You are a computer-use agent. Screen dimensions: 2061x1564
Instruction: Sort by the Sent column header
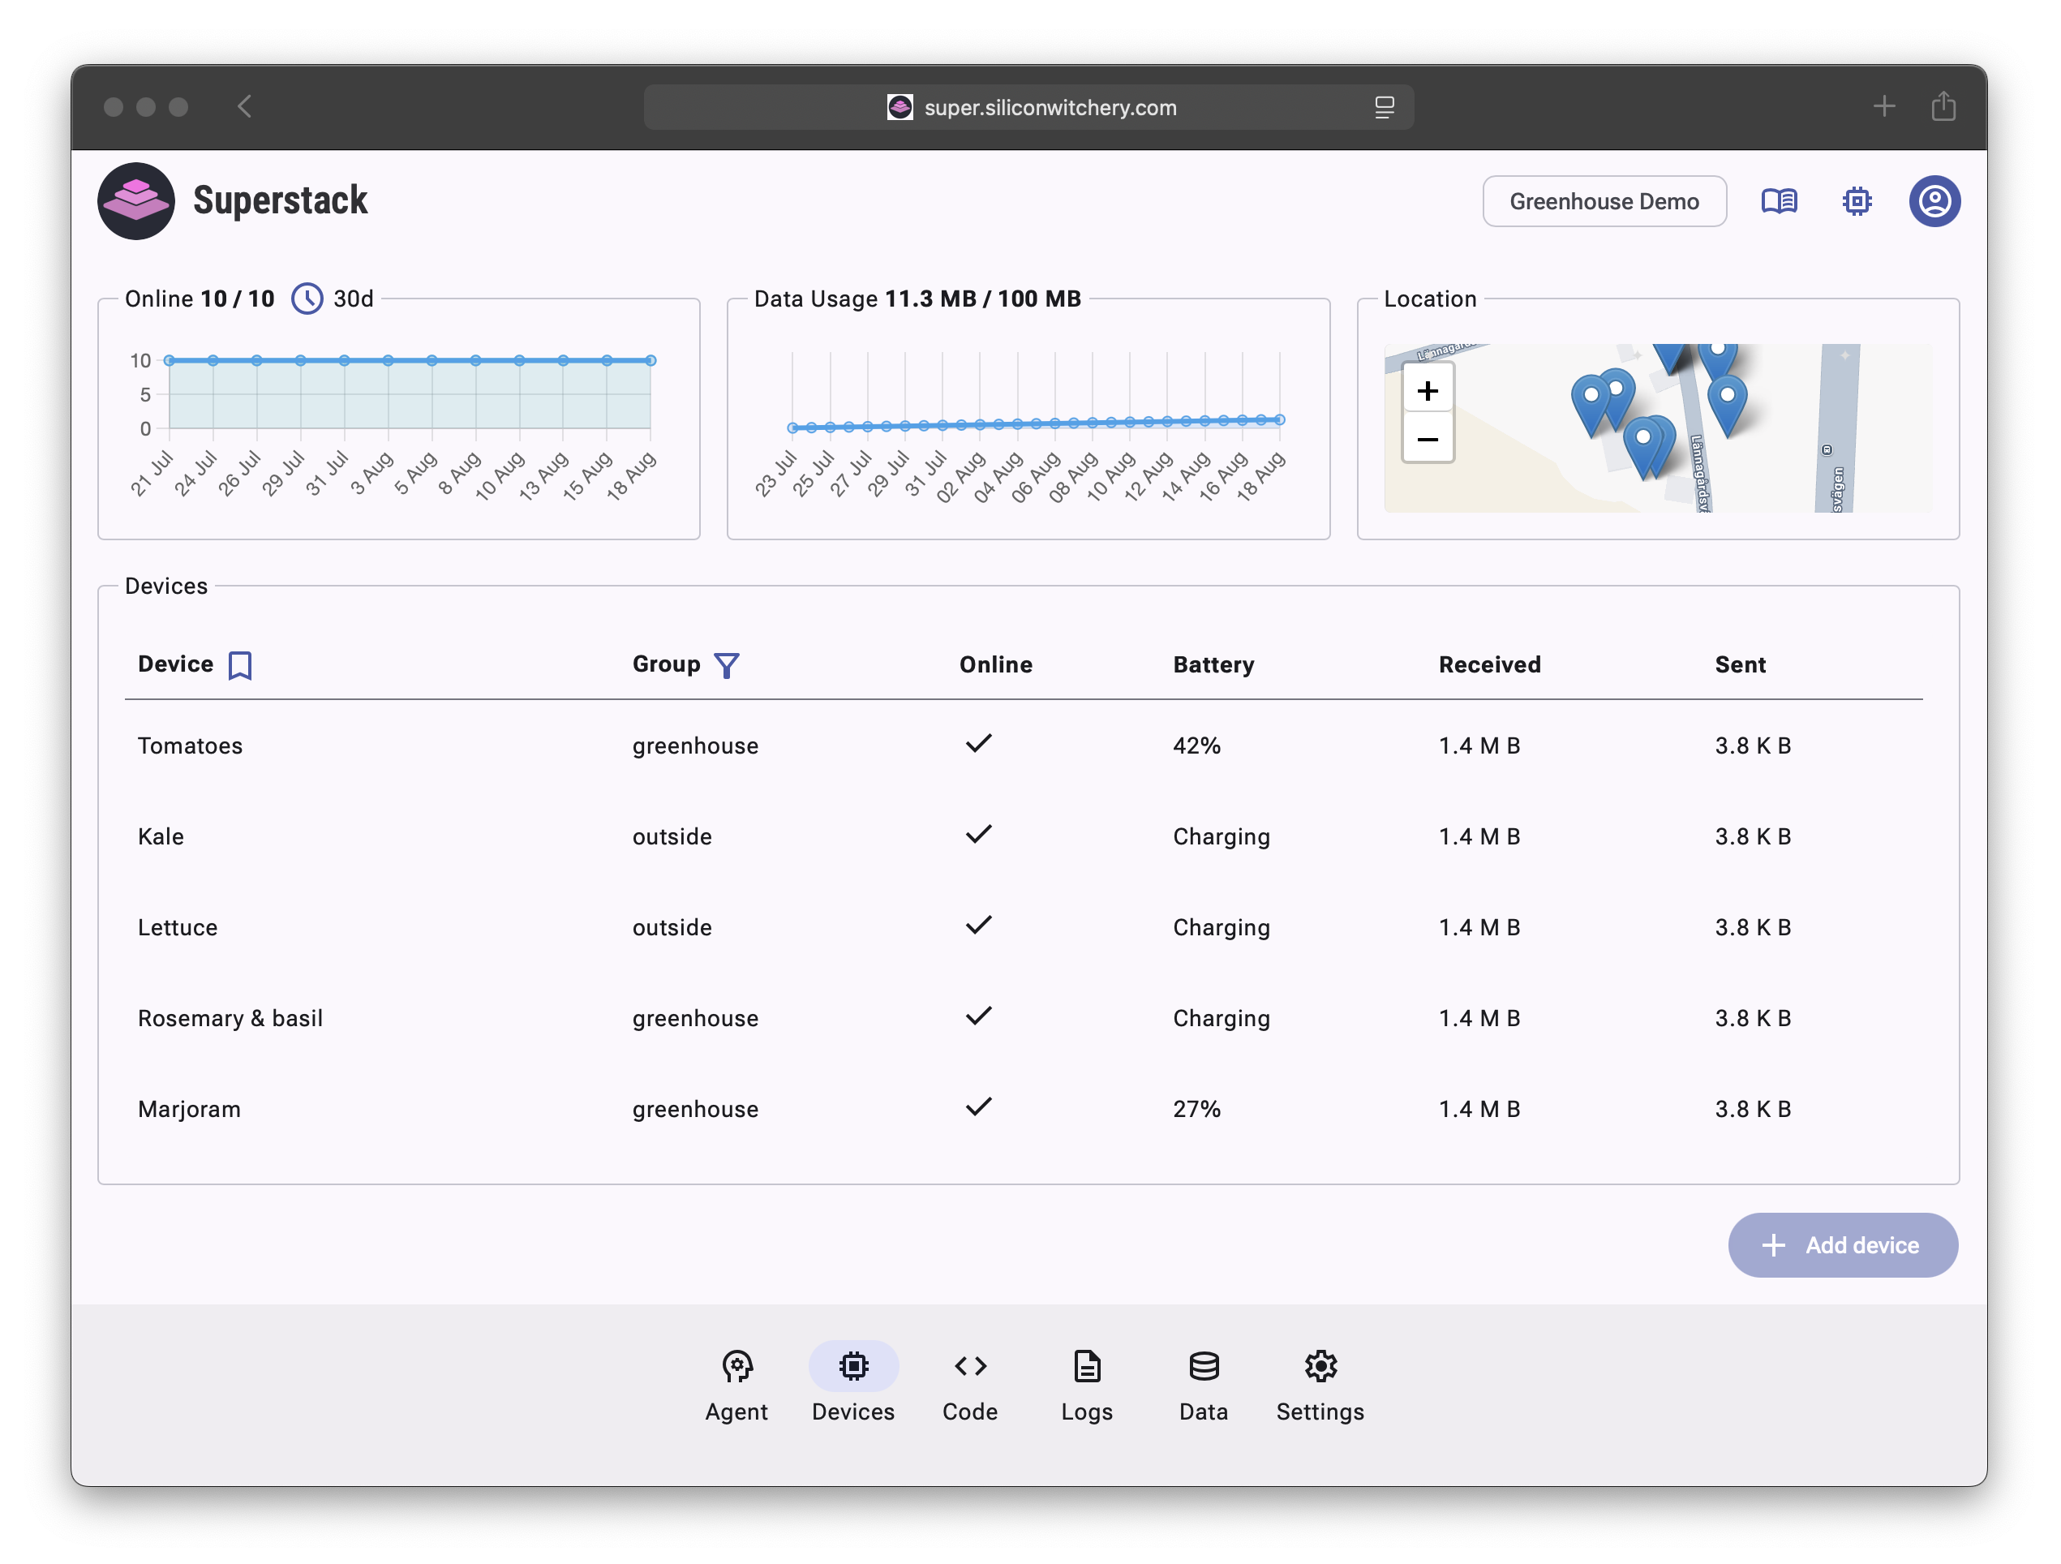coord(1740,664)
